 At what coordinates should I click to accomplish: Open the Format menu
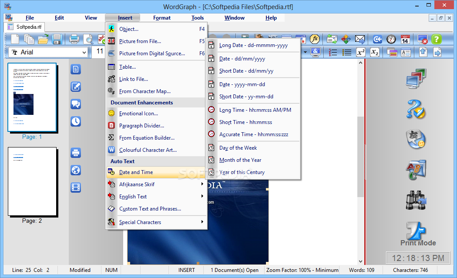tap(162, 18)
